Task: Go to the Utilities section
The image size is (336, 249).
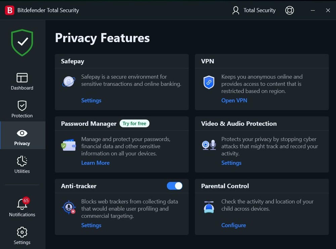Action: [x=22, y=164]
